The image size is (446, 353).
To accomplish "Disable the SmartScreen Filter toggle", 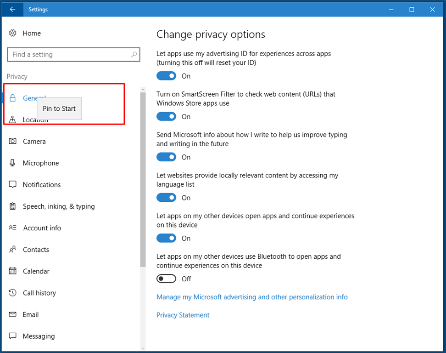I will coord(166,116).
